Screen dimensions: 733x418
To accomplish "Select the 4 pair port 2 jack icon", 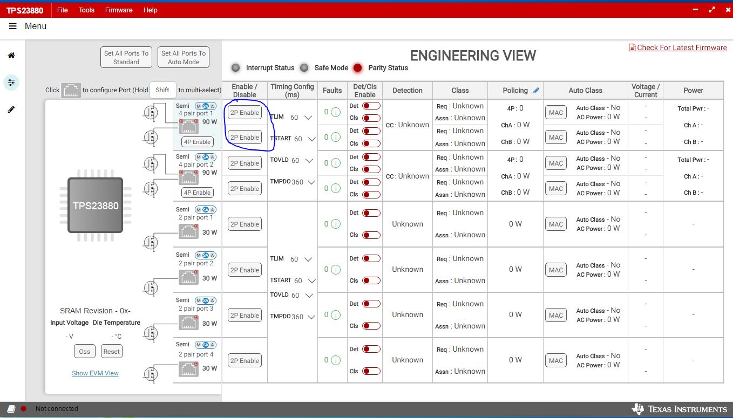I will [x=189, y=177].
